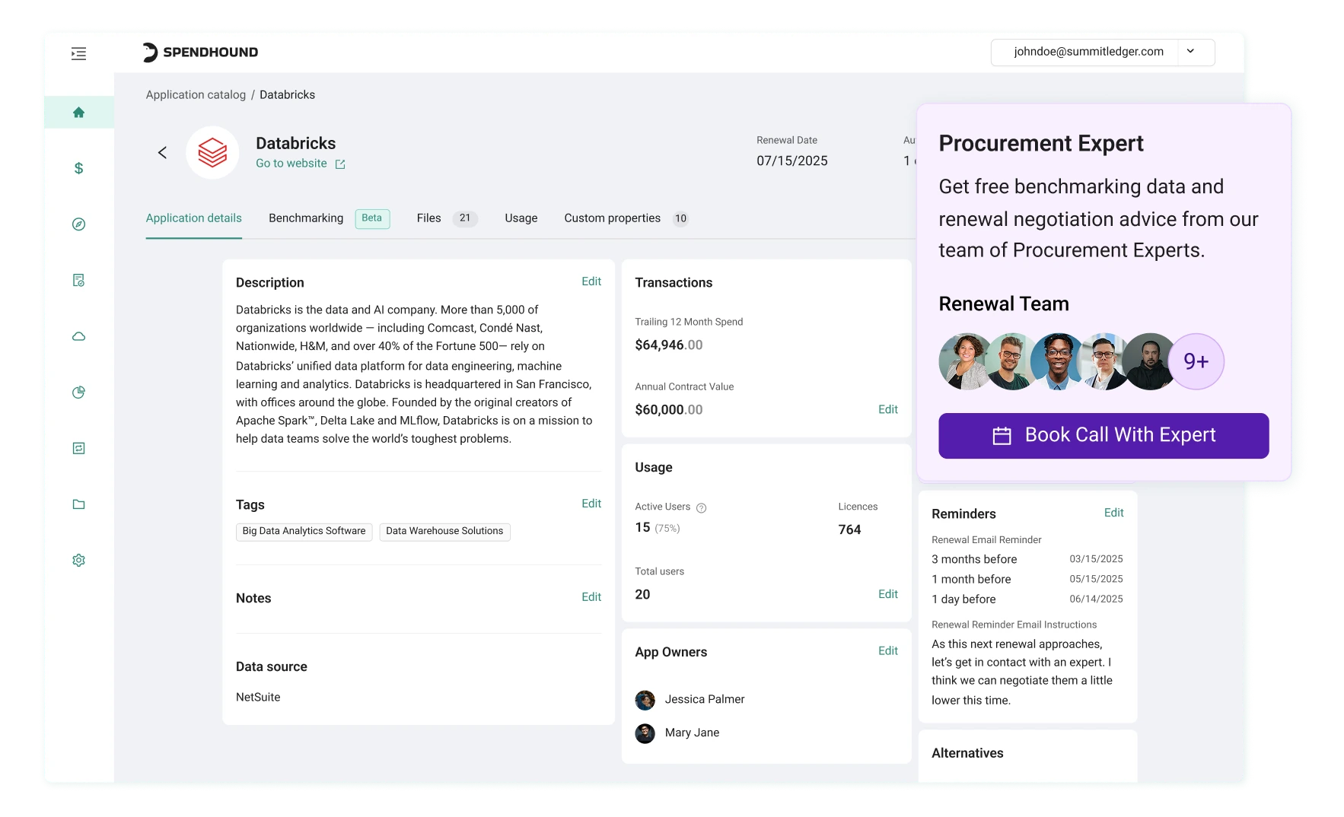
Task: Switch to the Files tab
Action: (428, 218)
